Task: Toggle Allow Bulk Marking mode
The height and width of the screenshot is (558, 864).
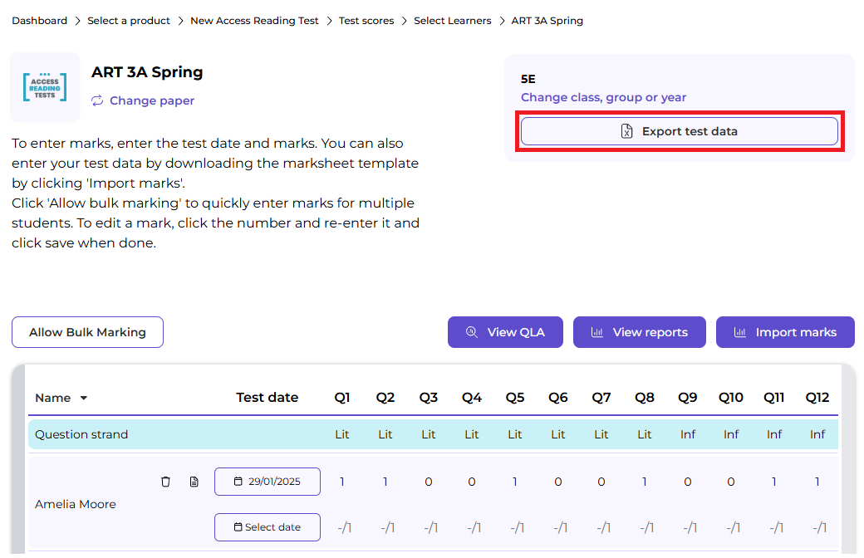Action: [87, 332]
